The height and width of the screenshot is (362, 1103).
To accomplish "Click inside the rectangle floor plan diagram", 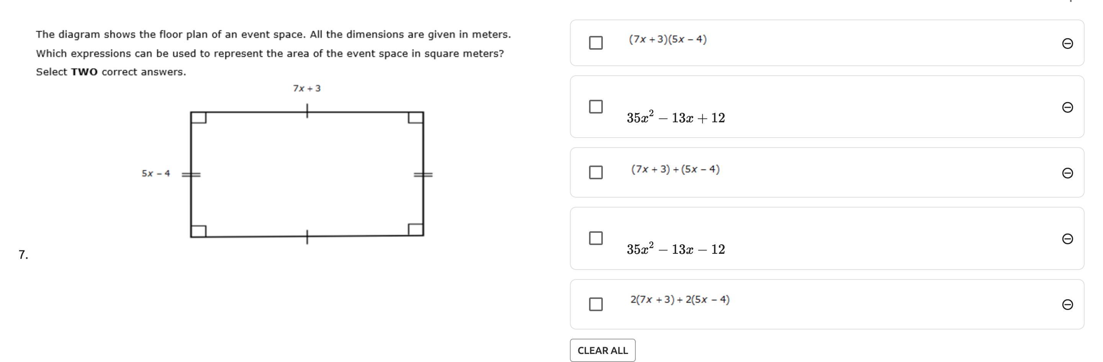I will 306,174.
